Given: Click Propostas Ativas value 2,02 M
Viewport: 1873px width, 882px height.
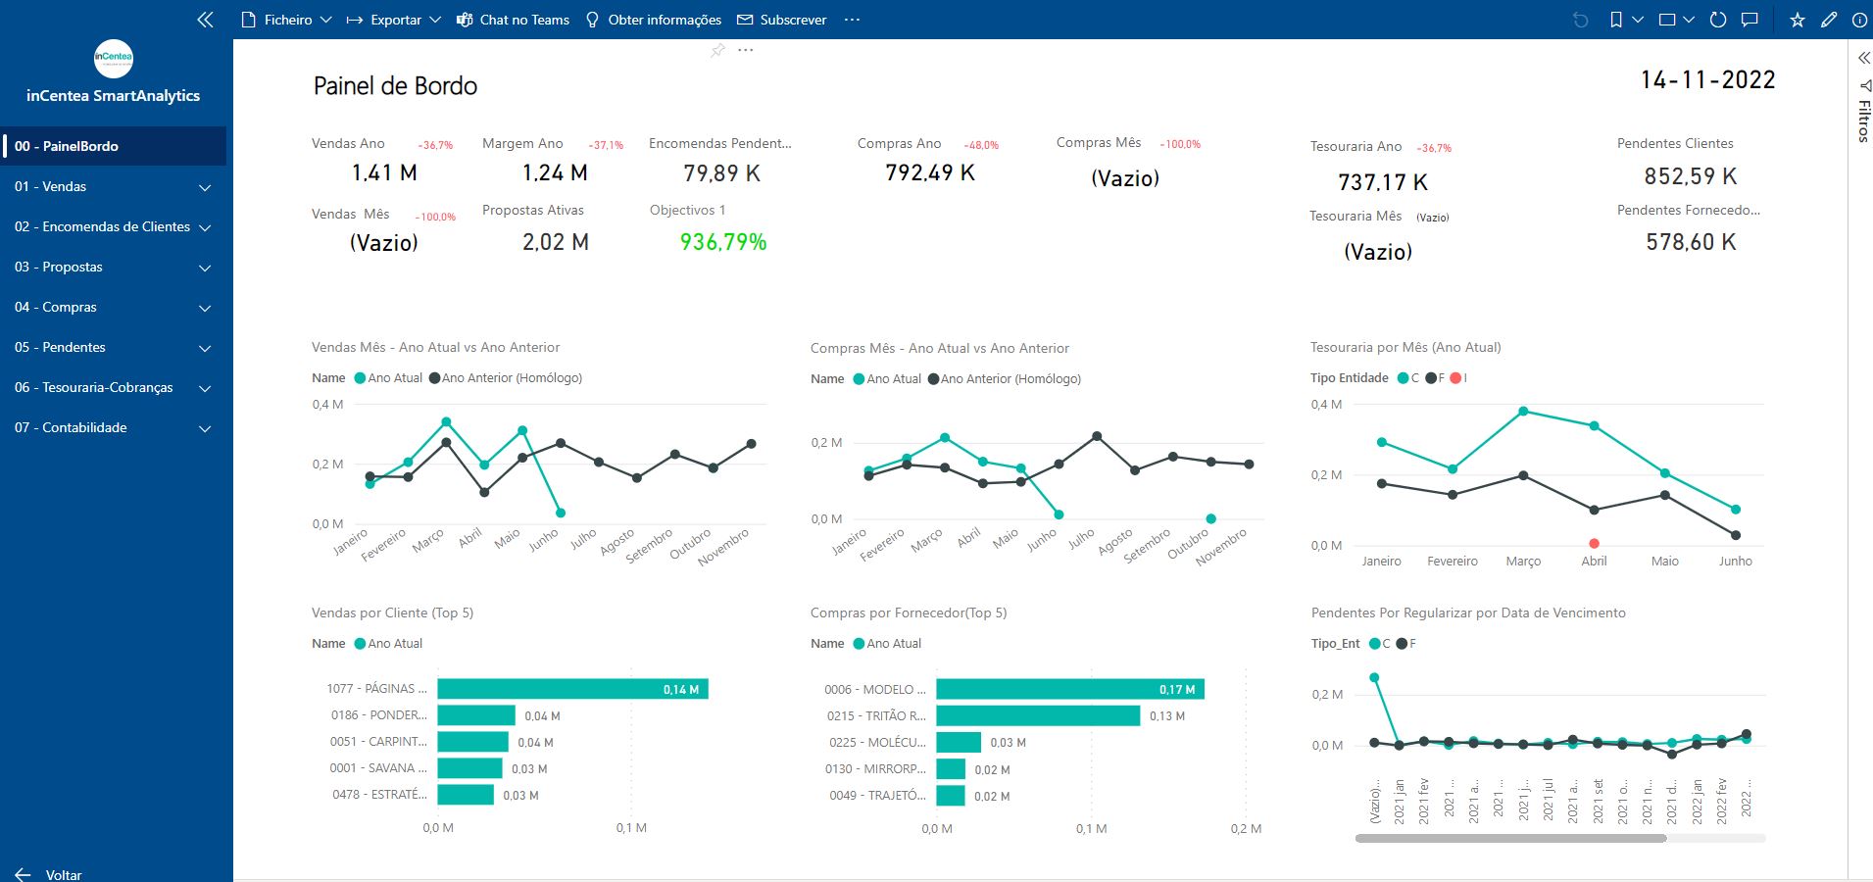Looking at the screenshot, I should click(556, 242).
